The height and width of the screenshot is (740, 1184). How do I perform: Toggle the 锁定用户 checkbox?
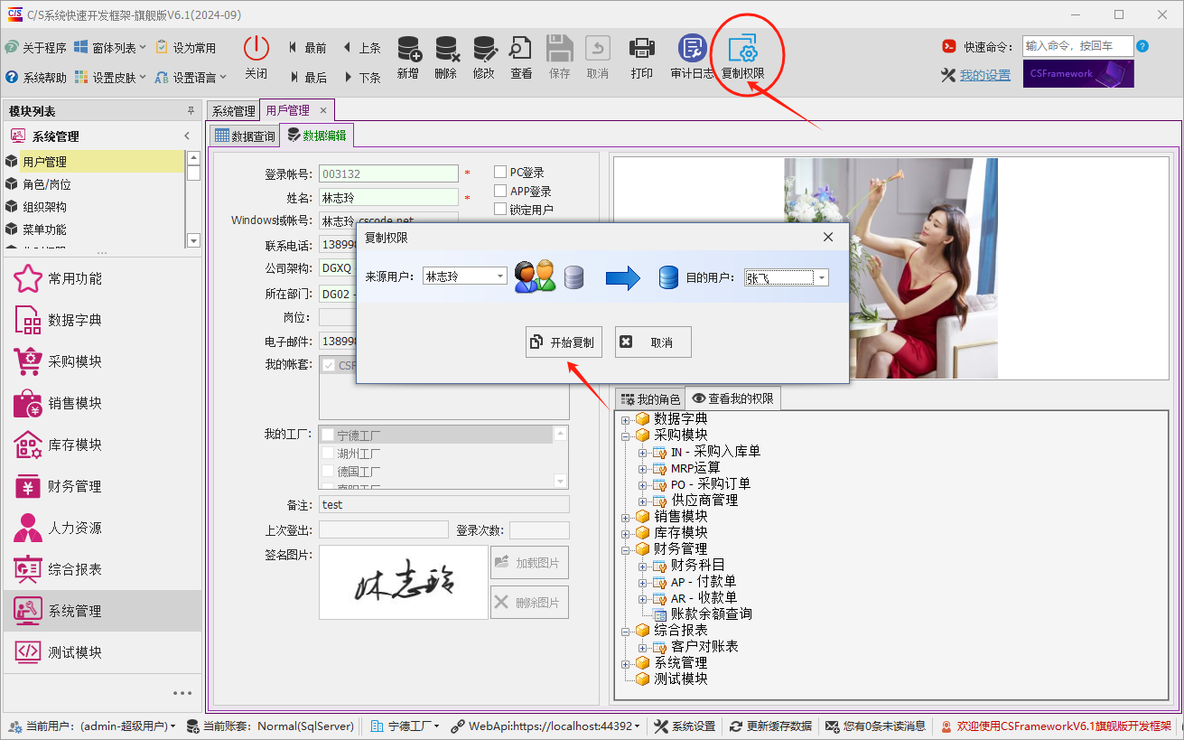(x=500, y=209)
